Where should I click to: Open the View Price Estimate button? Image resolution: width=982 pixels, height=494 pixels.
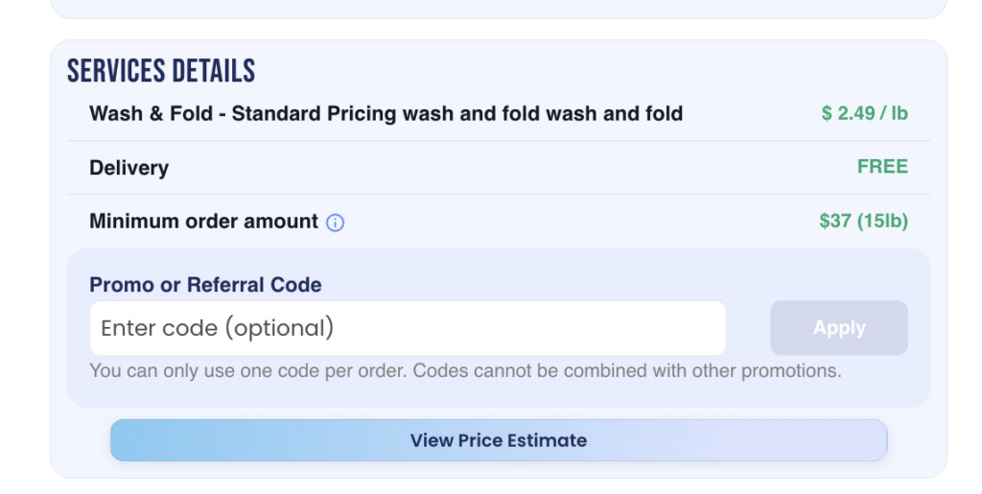[x=498, y=440]
